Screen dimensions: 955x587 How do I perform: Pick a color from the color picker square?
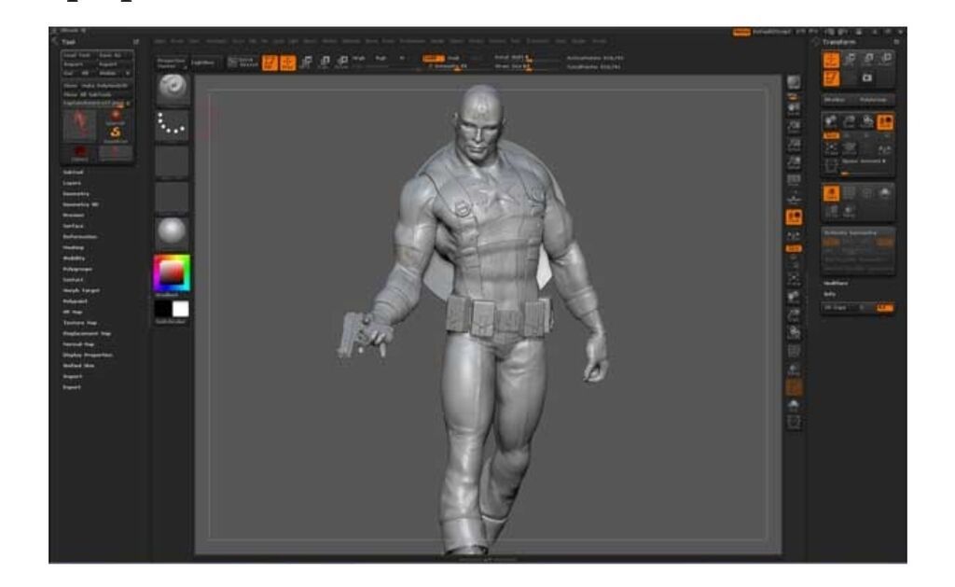pyautogui.click(x=172, y=272)
